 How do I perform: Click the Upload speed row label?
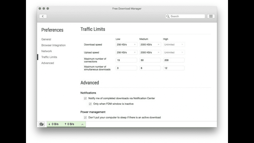click(91, 53)
